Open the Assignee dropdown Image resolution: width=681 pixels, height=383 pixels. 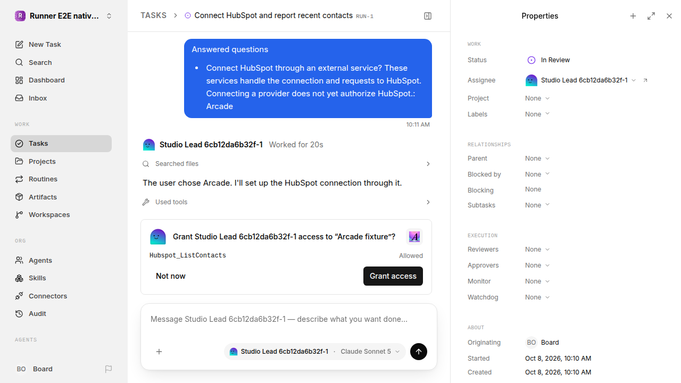pyautogui.click(x=581, y=80)
